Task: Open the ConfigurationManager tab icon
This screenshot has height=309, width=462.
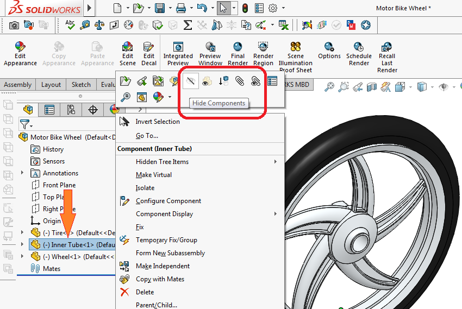Action: [71, 110]
